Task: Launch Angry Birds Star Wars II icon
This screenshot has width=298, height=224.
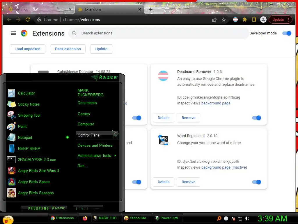Action: [x=11, y=171]
